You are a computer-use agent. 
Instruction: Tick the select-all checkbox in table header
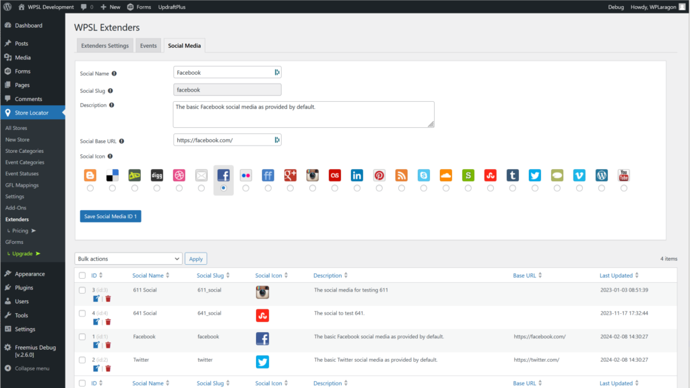click(82, 276)
